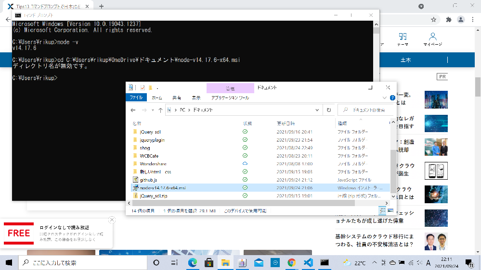Open Visual Studio Code from the taskbar
The image size is (481, 270).
[x=308, y=263]
